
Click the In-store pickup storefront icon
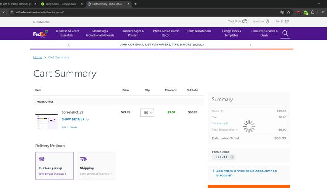coord(42,159)
